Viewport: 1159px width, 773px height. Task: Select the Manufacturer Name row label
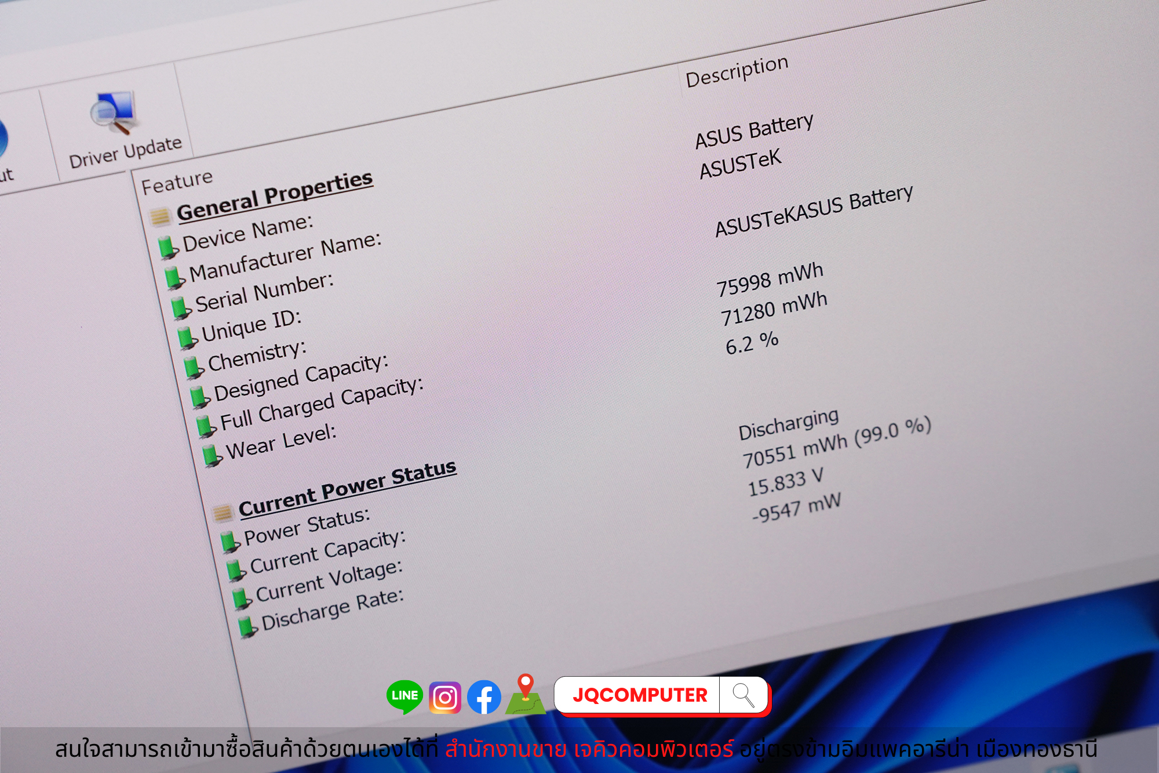coord(286,257)
